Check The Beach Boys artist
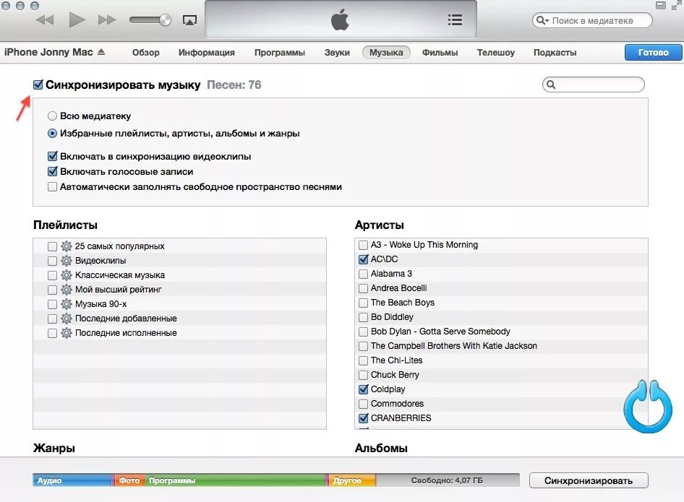 tap(363, 303)
